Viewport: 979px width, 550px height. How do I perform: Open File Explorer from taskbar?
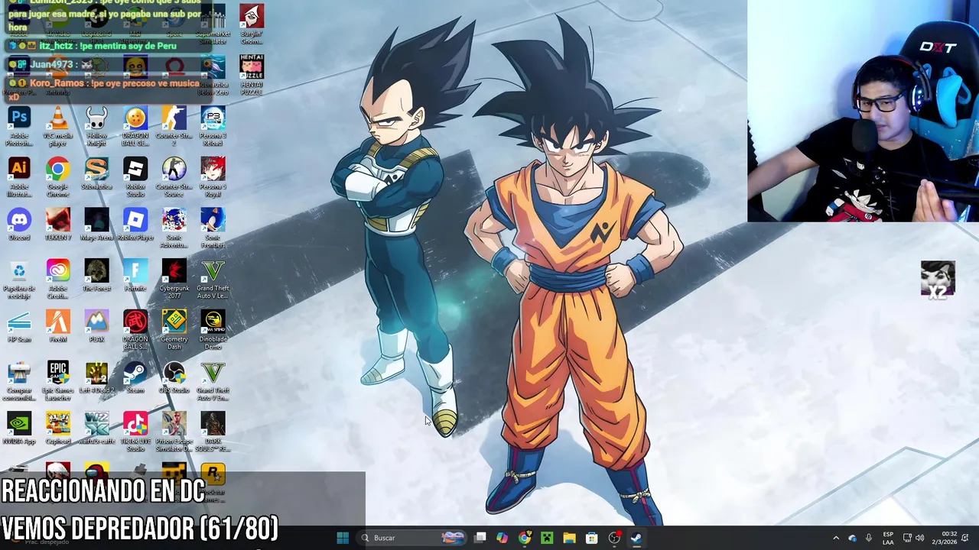pos(569,538)
